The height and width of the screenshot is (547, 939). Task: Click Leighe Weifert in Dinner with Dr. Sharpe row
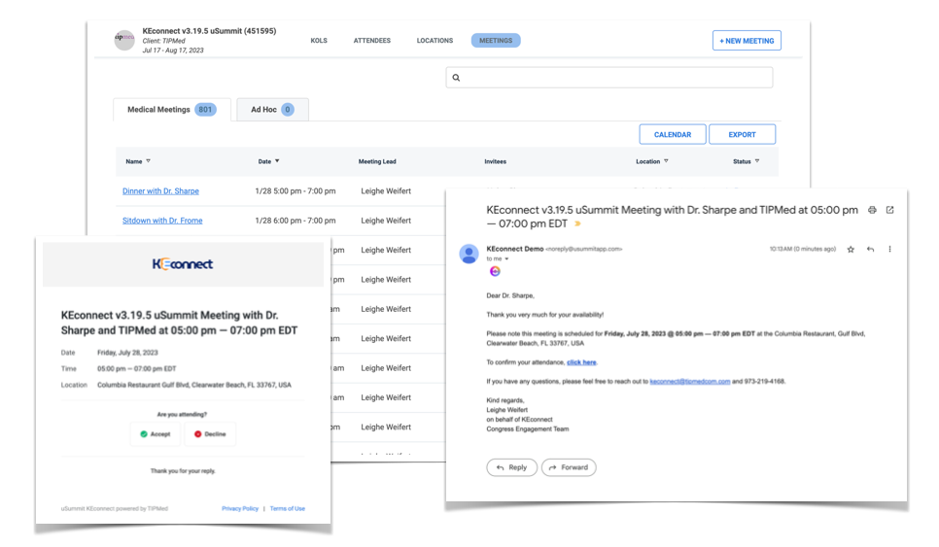click(x=386, y=190)
